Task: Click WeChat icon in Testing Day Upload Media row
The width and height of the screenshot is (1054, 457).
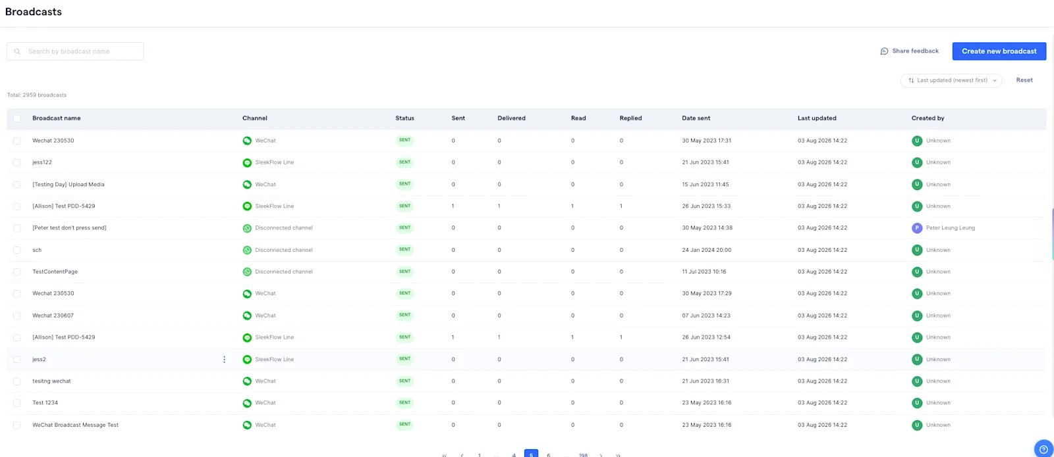Action: pyautogui.click(x=247, y=185)
